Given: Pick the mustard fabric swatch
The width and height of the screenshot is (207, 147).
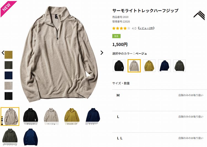Looking at the screenshot, I should 9,55.
